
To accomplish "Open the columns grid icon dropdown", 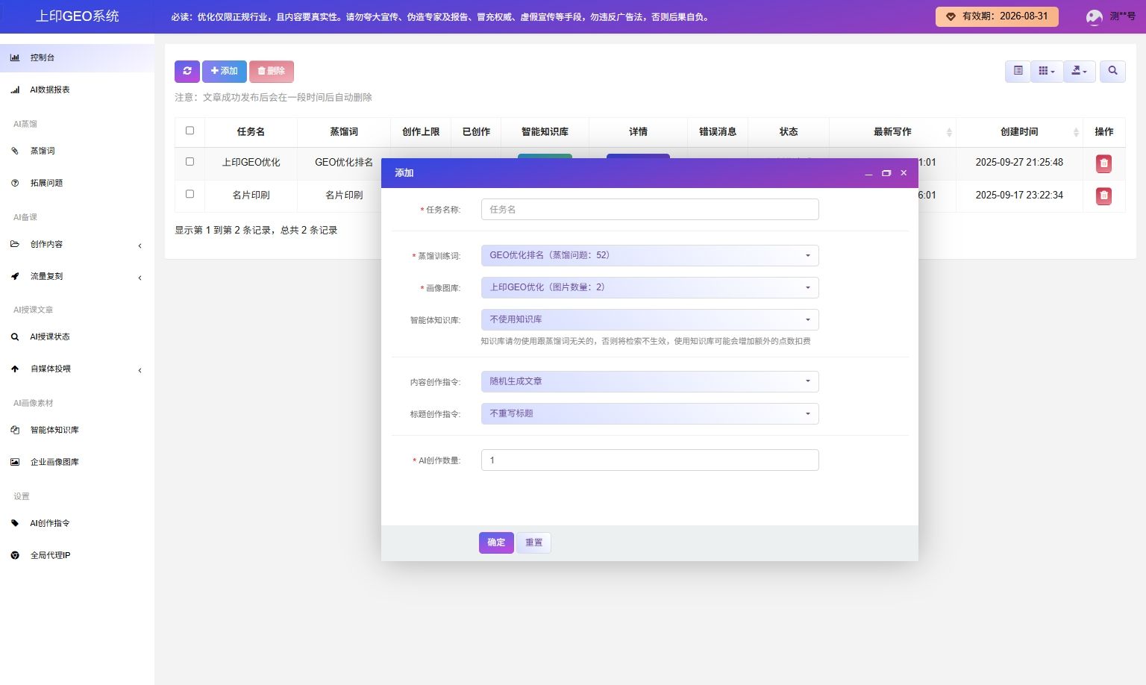I will (x=1047, y=71).
